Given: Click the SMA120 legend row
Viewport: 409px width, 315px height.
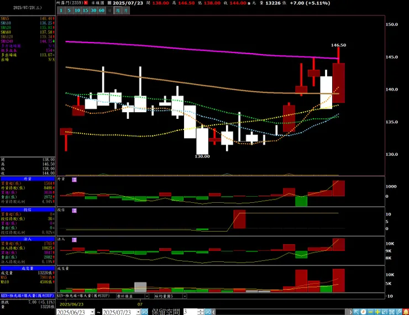Looking at the screenshot, I should click(28, 37).
